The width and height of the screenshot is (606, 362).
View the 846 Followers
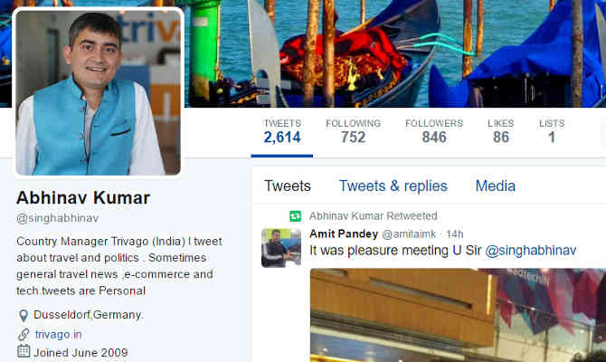click(434, 132)
